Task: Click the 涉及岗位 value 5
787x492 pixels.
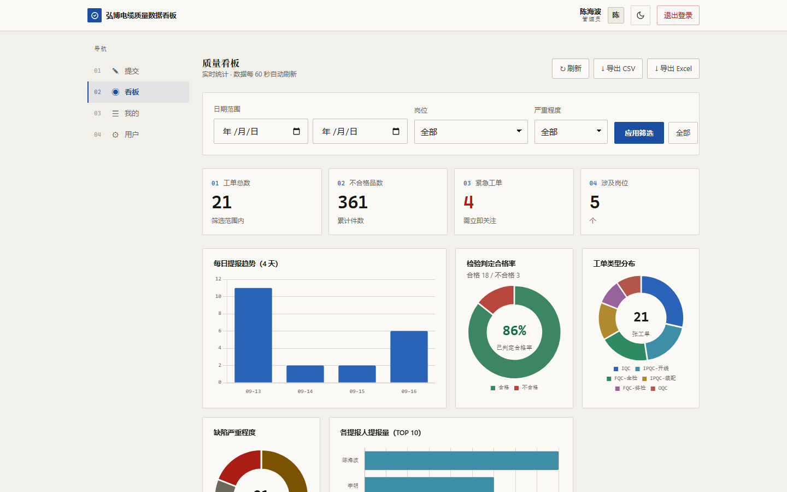Action: [x=595, y=202]
